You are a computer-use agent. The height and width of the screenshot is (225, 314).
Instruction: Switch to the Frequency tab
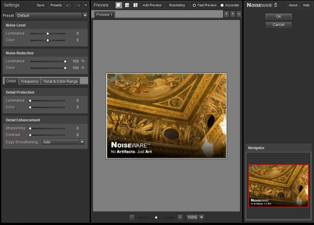coord(30,81)
